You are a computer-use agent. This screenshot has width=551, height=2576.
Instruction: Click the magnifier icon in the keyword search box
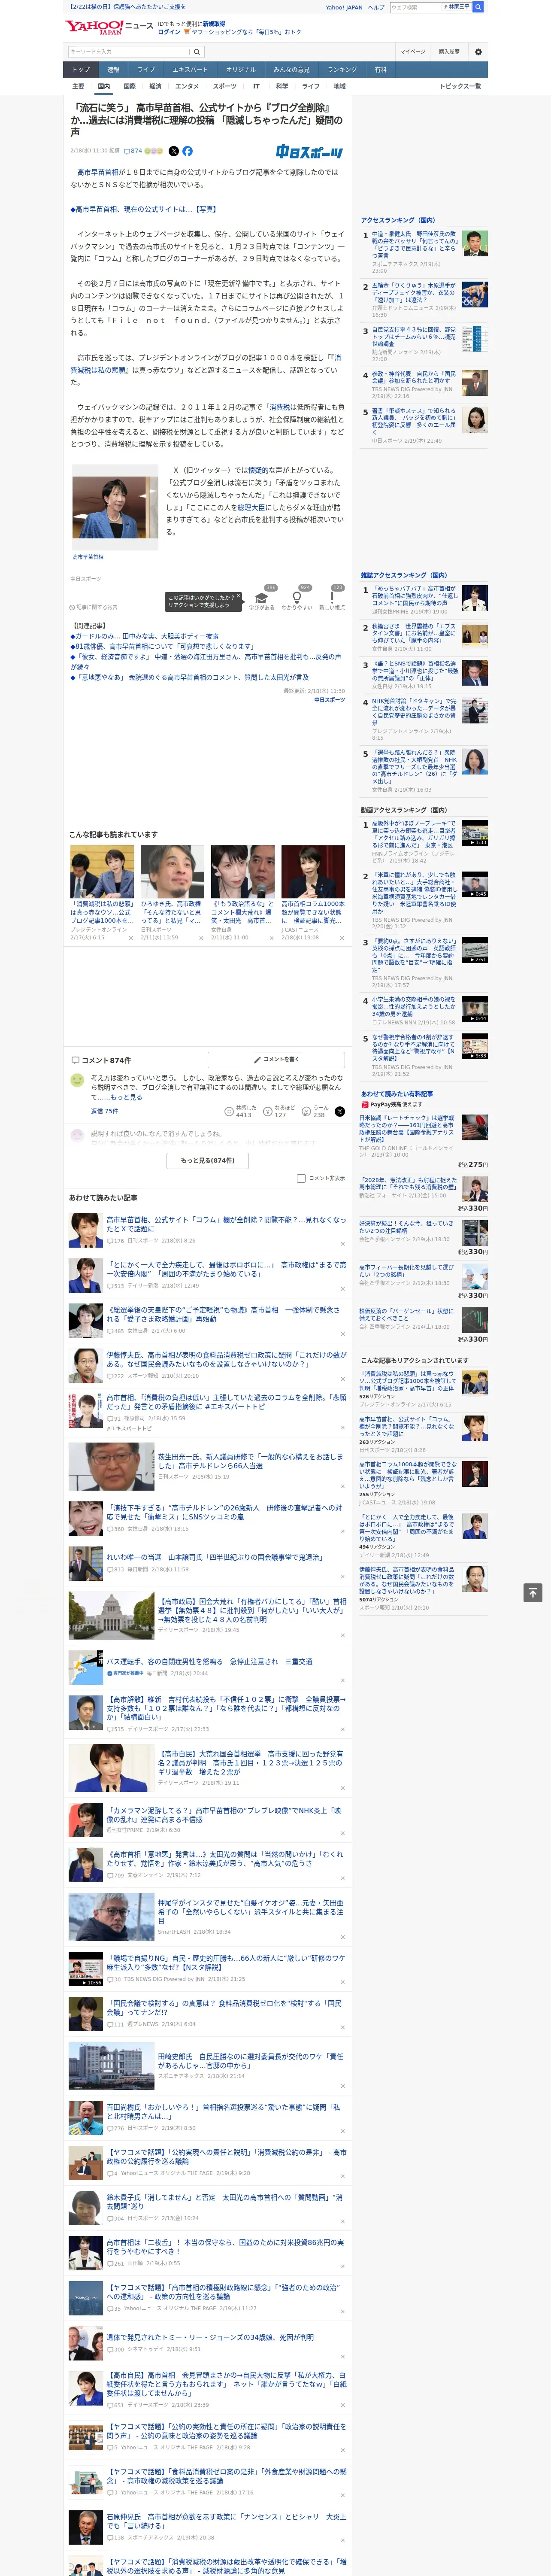pos(196,52)
